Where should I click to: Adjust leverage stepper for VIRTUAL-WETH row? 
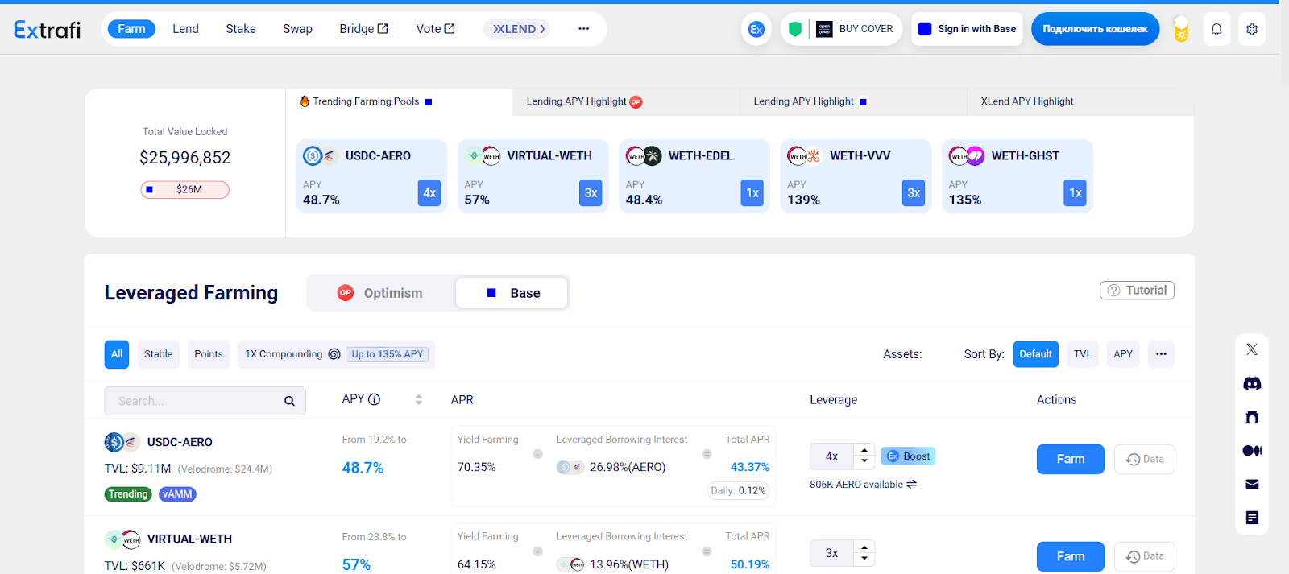pos(864,553)
